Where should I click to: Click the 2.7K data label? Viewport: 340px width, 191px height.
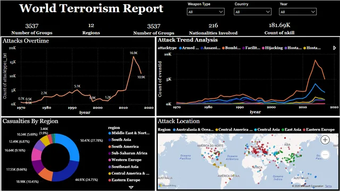click(44, 93)
